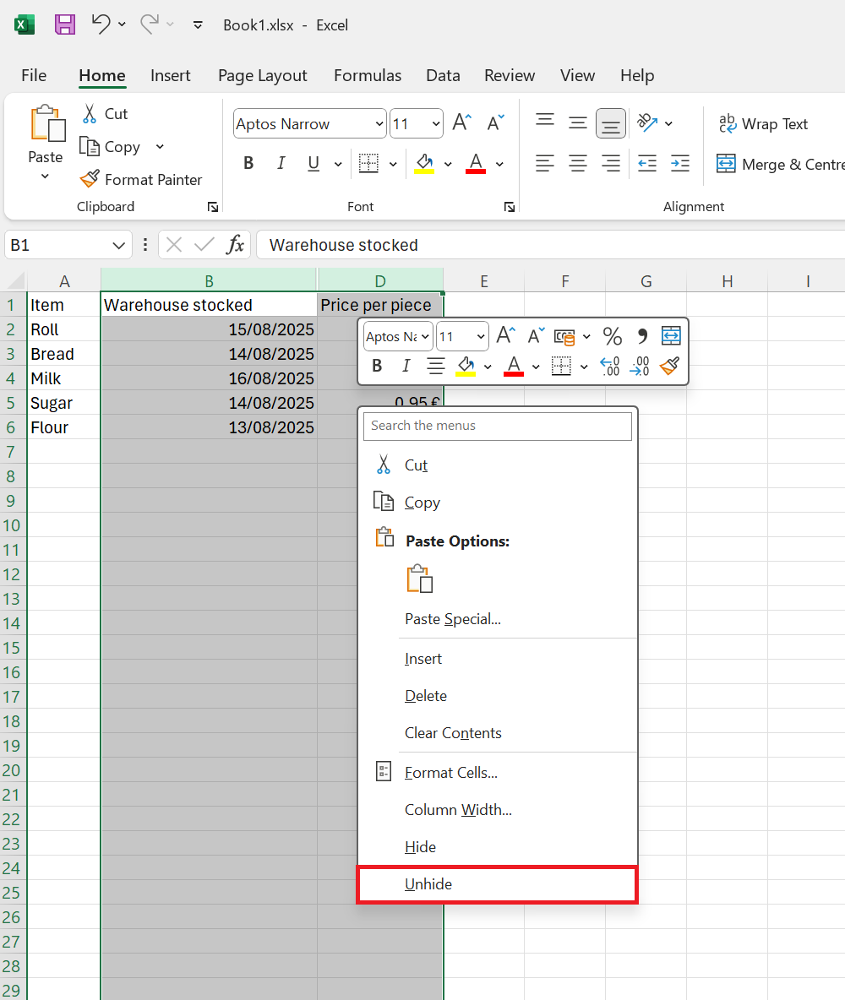Open the Font settings dialog launcher

[510, 207]
